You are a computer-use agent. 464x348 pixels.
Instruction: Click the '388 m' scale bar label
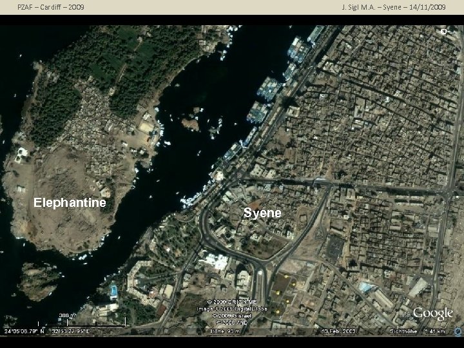pyautogui.click(x=67, y=315)
